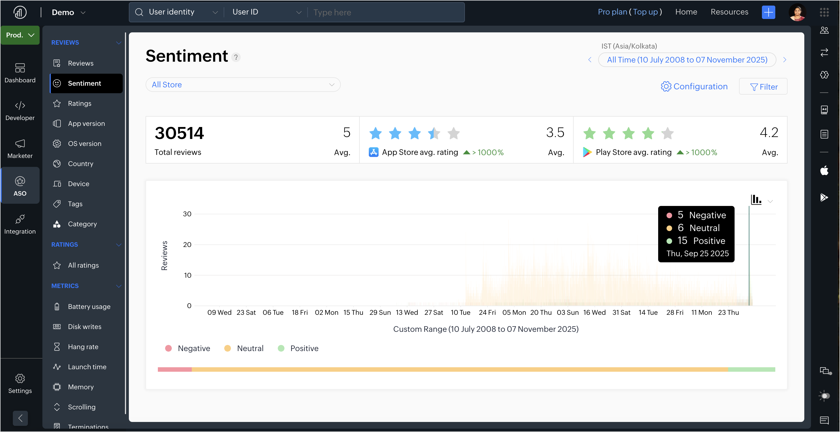Click the bar chart type icon

tap(756, 199)
